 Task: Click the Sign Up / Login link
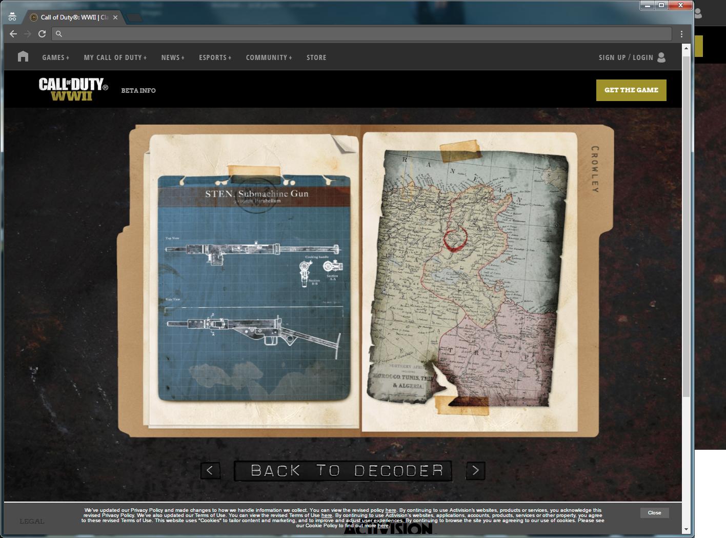(626, 57)
